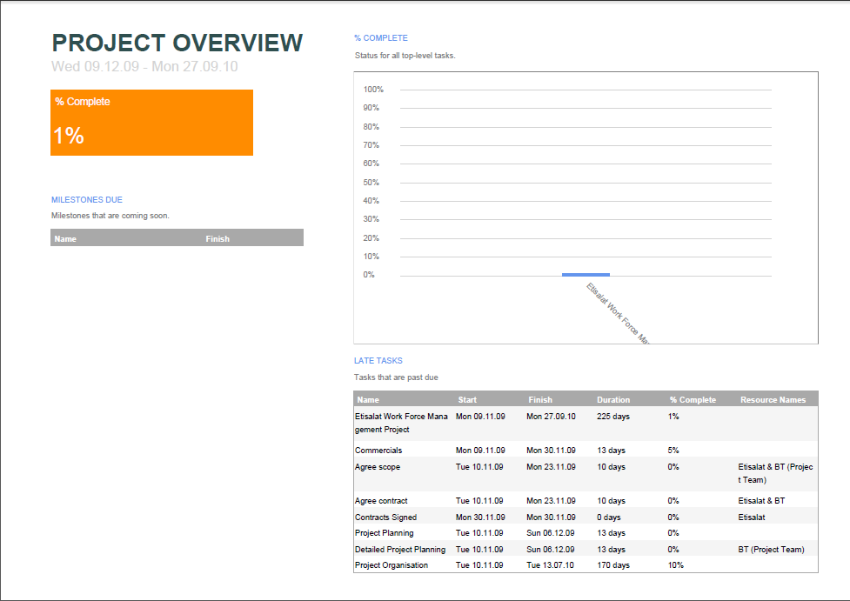Click Duration column header in late tasks
The height and width of the screenshot is (601, 850).
(x=613, y=400)
